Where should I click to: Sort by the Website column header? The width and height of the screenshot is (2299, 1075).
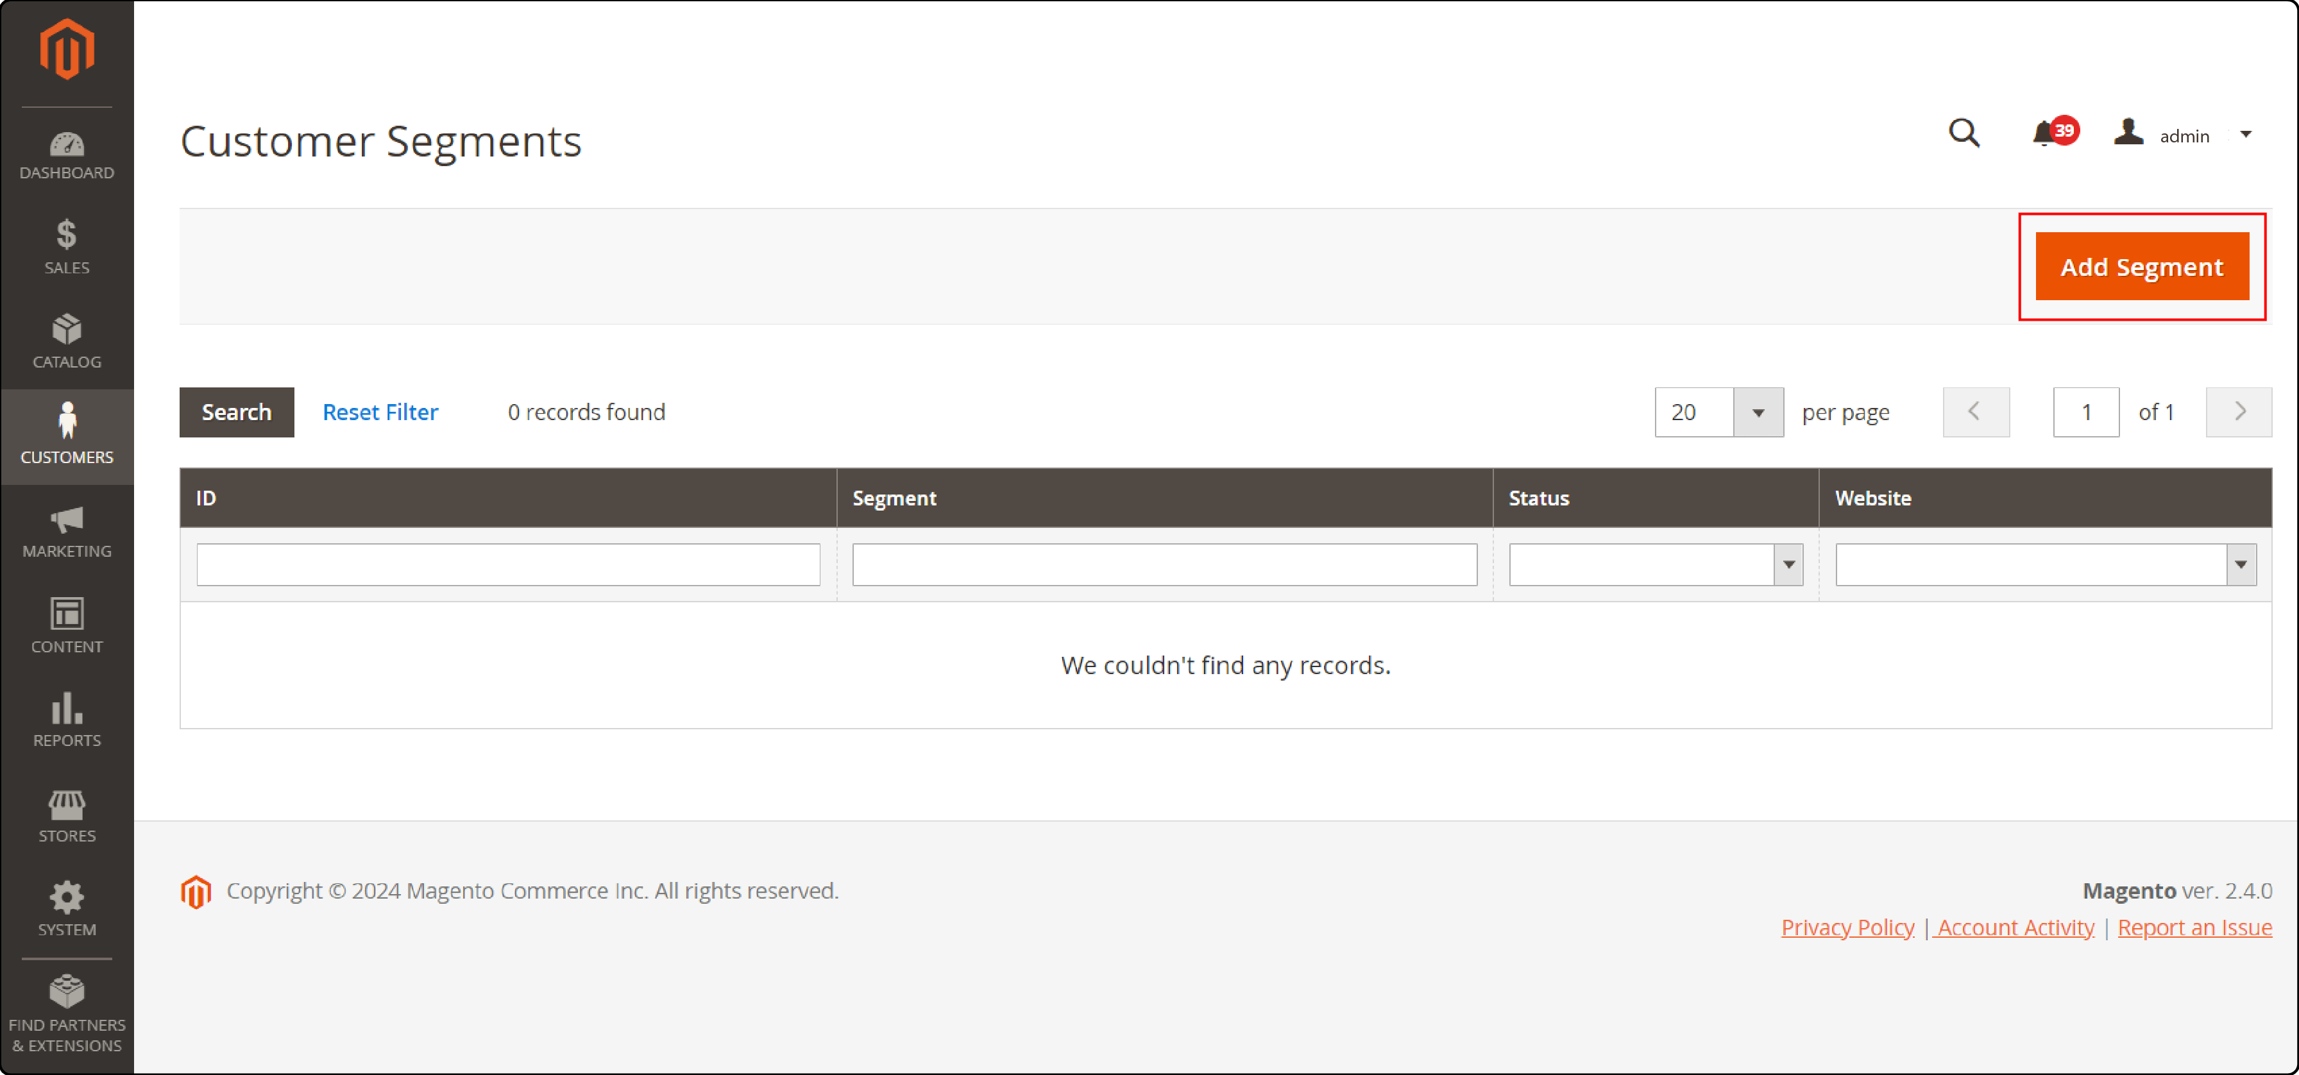coord(2046,498)
